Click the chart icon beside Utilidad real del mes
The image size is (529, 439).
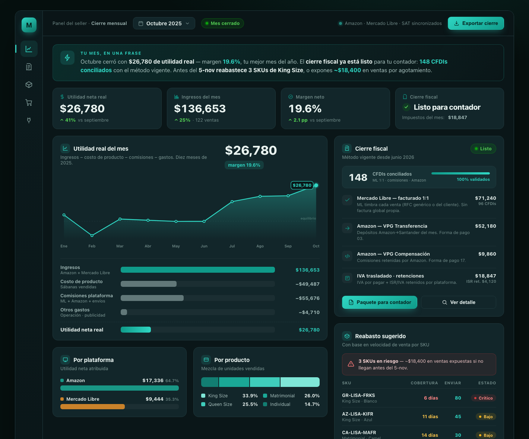point(65,148)
